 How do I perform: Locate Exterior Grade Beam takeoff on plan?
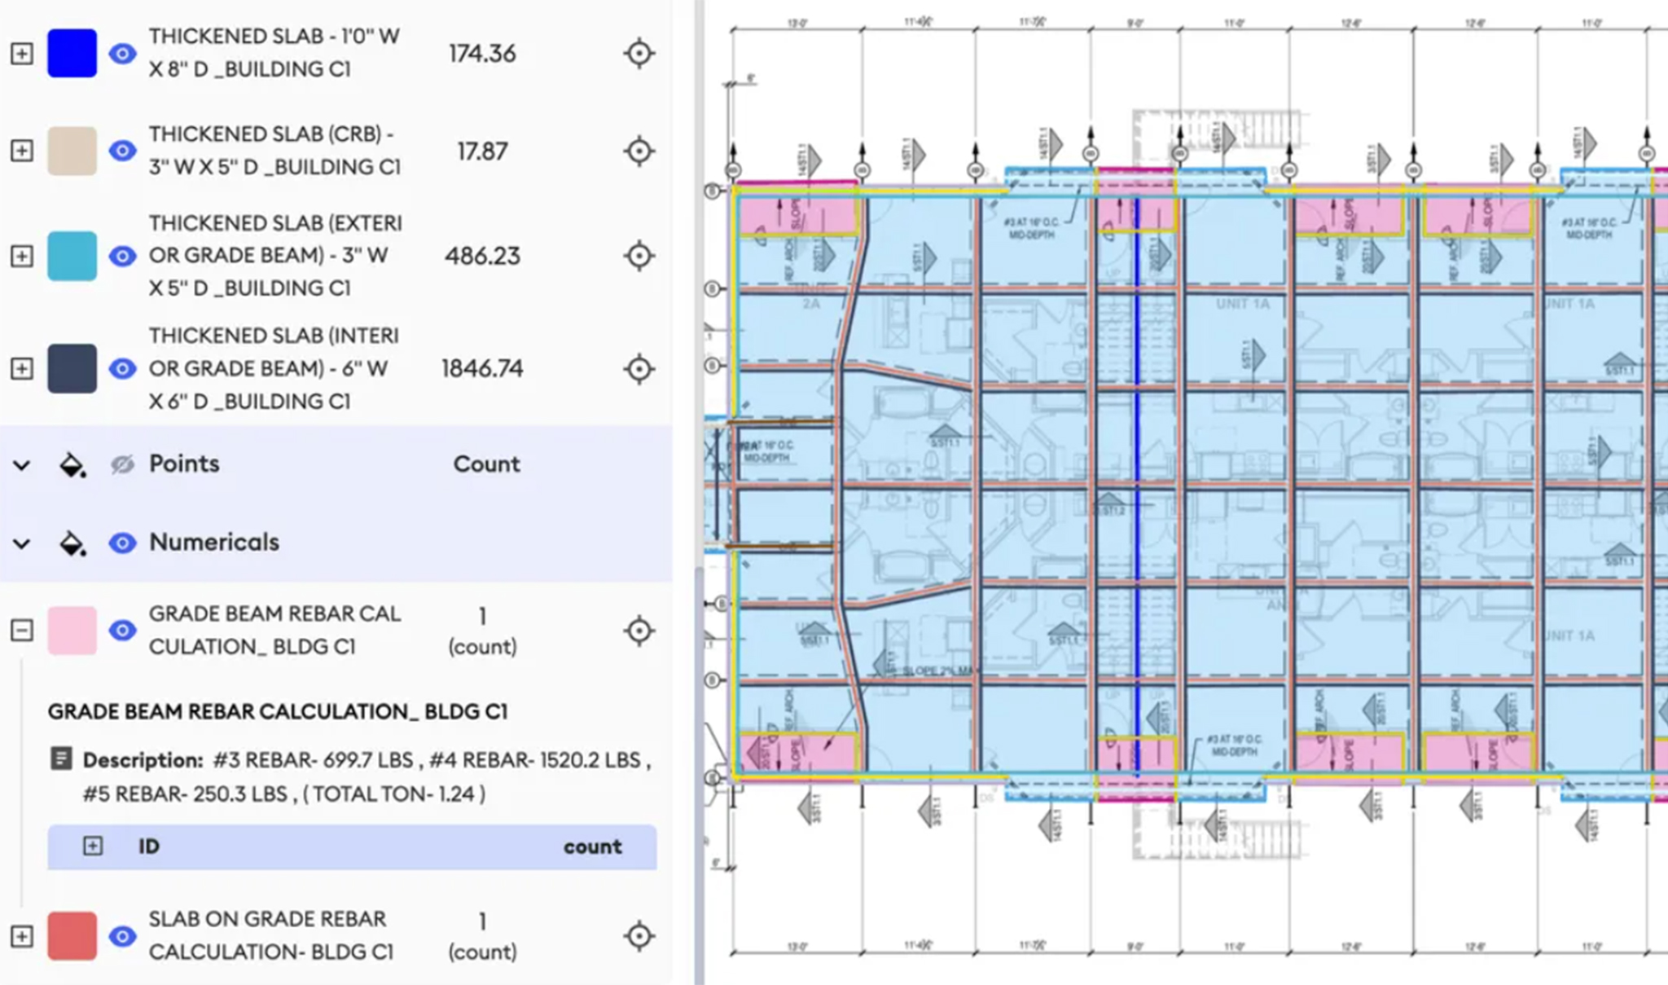pos(639,256)
